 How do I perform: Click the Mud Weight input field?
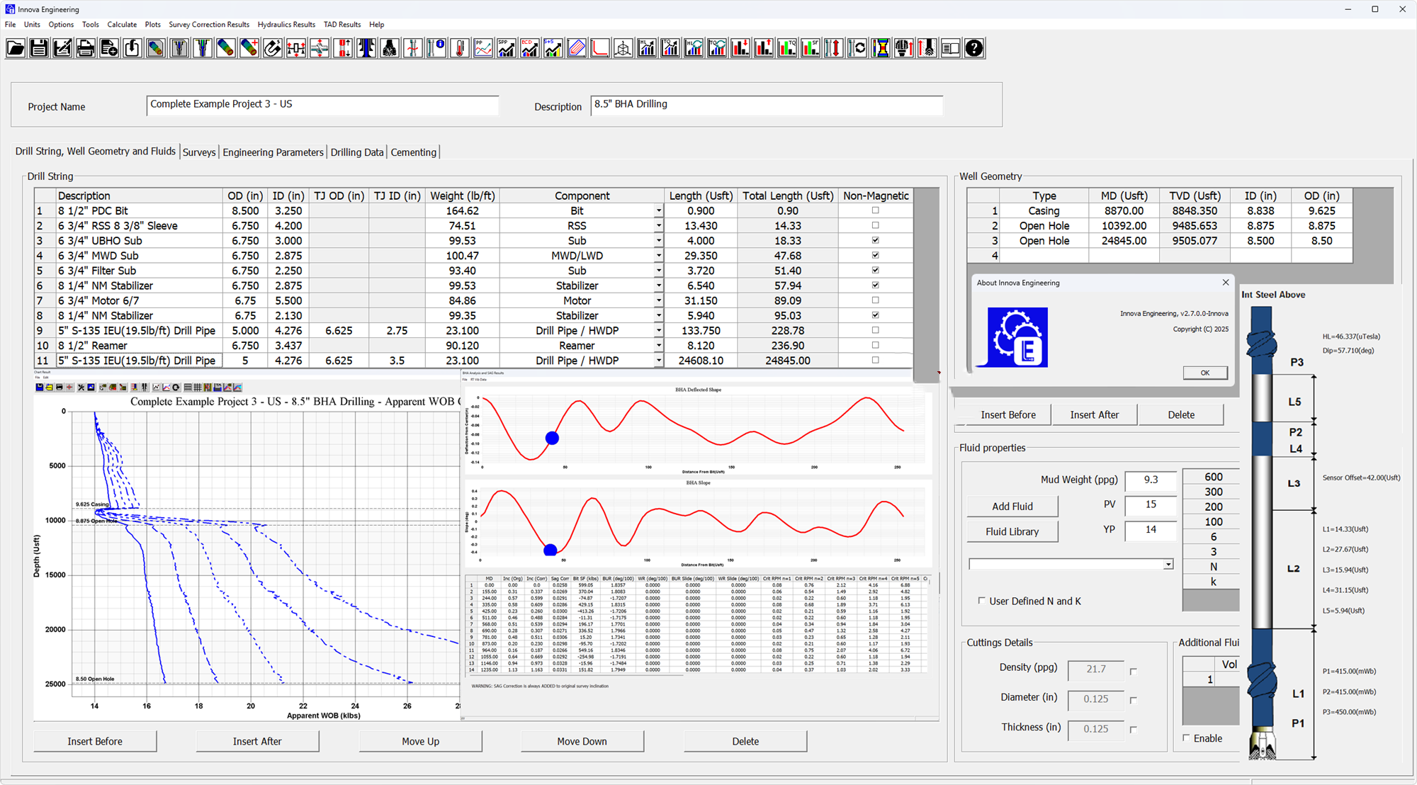pyautogui.click(x=1151, y=480)
